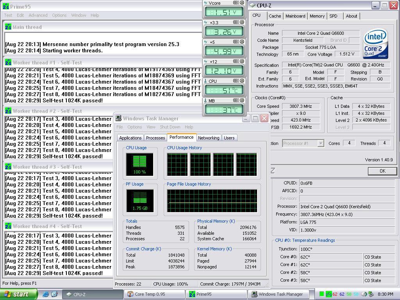Click the 8:30 PM taskbar clock

pyautogui.click(x=386, y=294)
